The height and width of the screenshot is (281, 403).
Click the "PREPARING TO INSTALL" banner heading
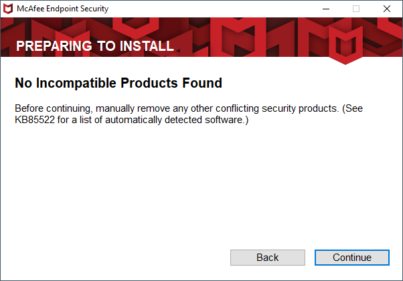[95, 46]
